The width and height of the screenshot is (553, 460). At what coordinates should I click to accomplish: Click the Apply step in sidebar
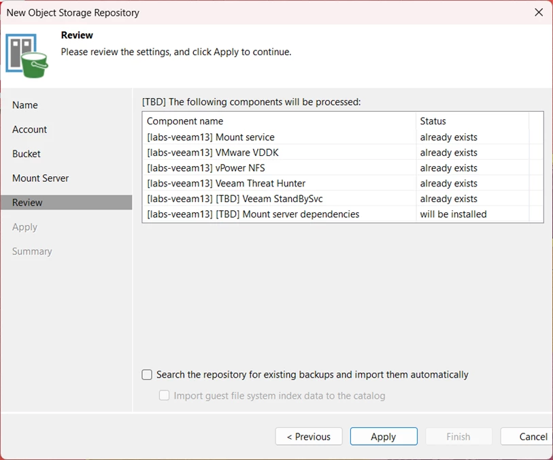tap(24, 227)
